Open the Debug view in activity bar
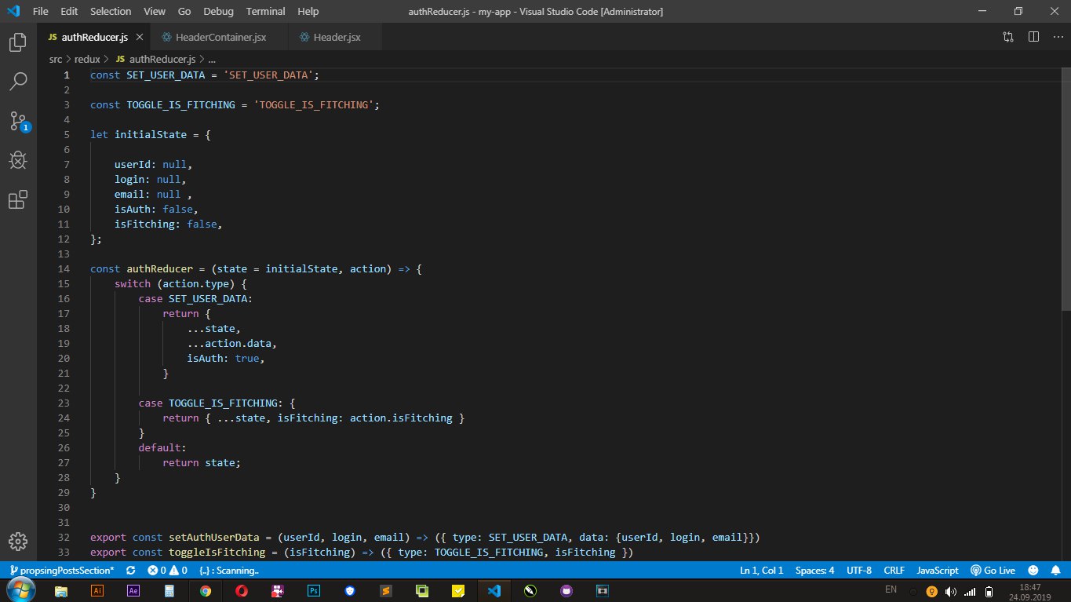 coord(18,161)
